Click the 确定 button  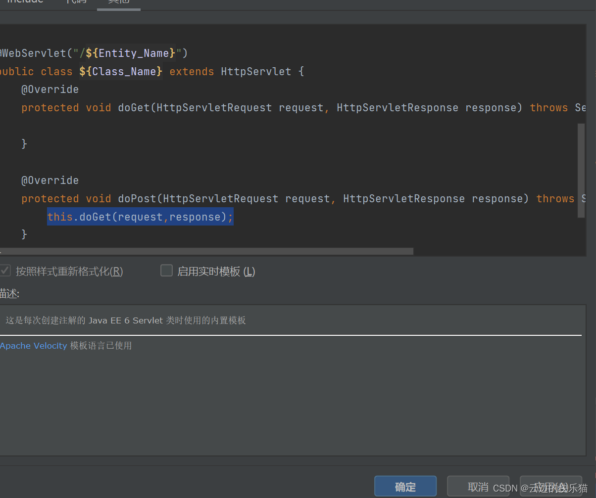[405, 487]
